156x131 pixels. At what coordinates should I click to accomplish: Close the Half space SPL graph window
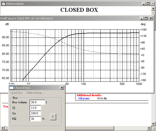[151, 18]
